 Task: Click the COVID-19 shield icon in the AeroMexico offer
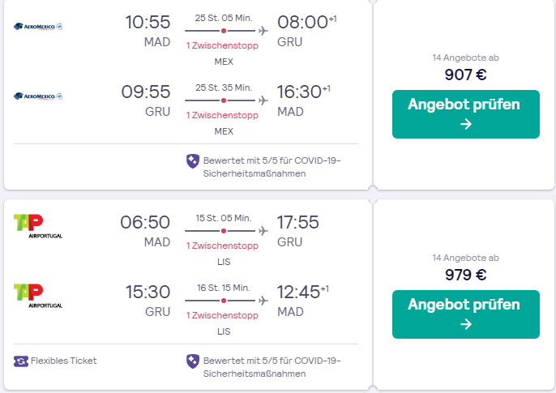193,161
